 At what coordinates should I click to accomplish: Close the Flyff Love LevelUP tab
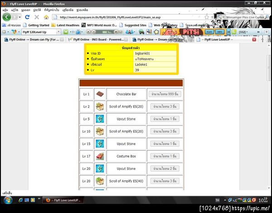[254, 40]
